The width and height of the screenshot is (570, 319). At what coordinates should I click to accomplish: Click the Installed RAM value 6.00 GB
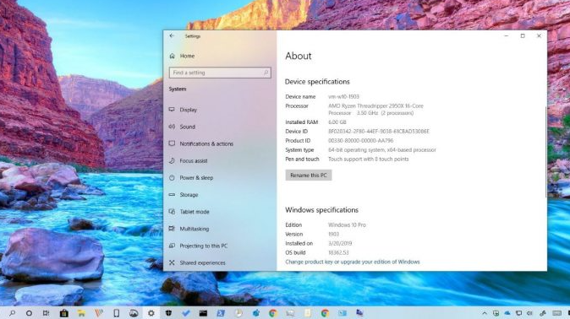click(337, 122)
